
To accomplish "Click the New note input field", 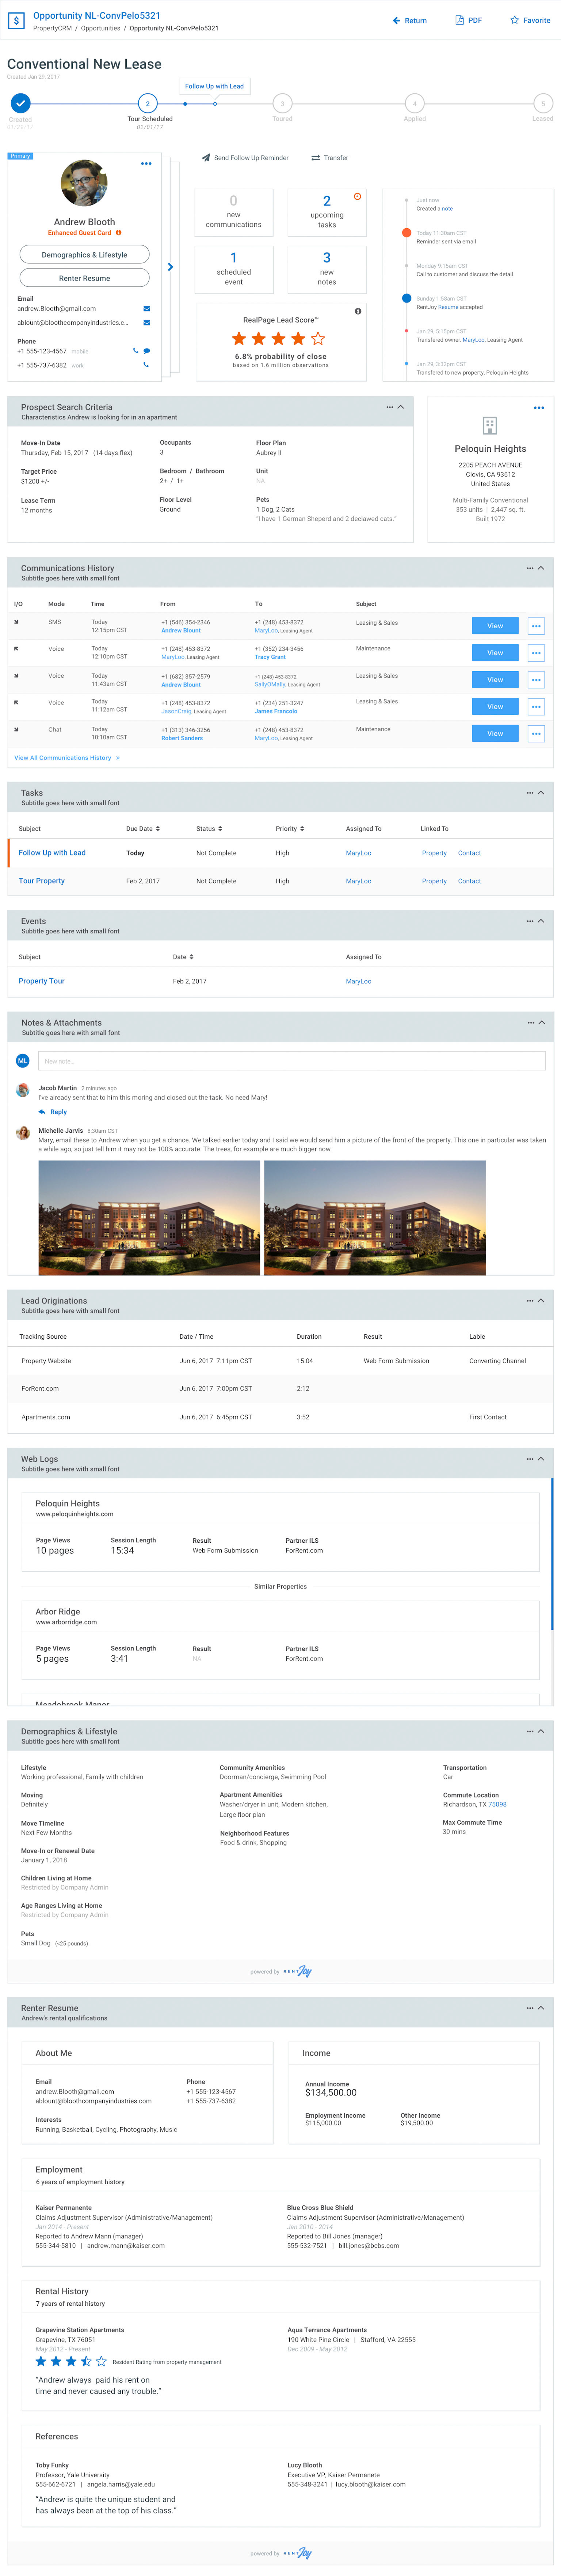I will click(291, 1061).
